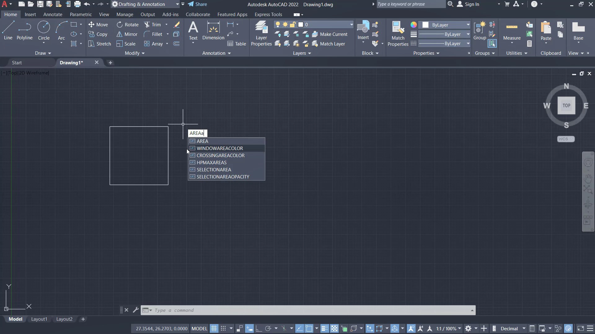The width and height of the screenshot is (595, 334).
Task: Click the Copy tool
Action: 98,34
